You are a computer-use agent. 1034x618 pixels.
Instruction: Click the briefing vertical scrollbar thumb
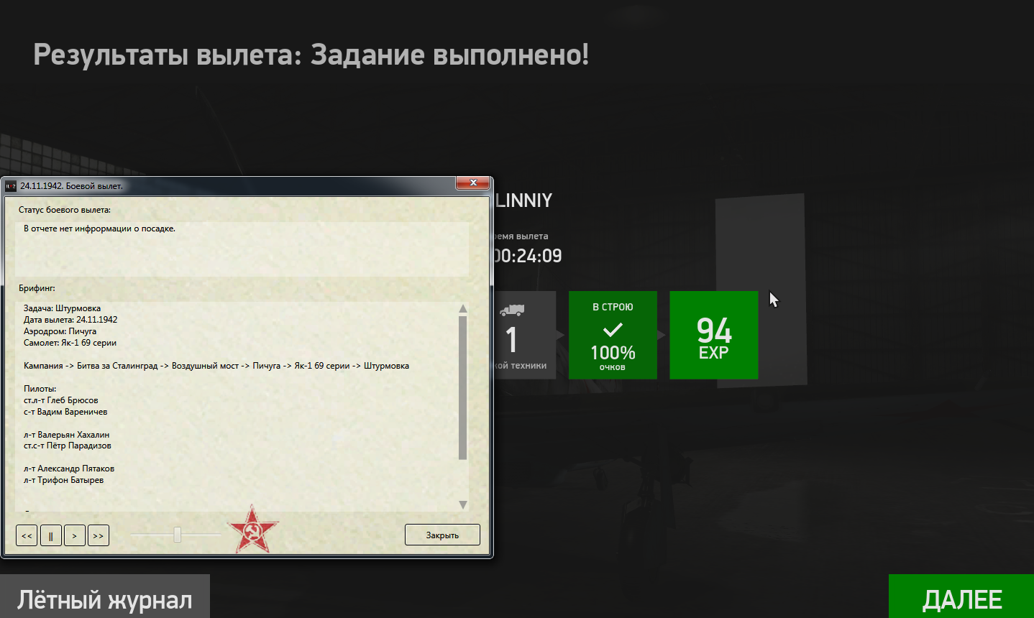[x=462, y=387]
